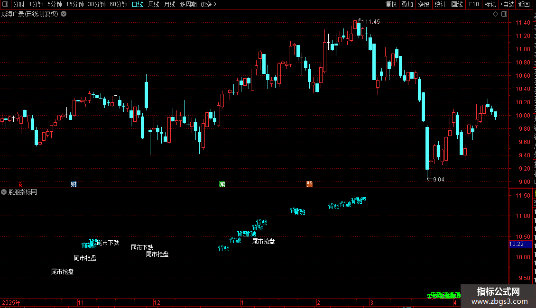Click the 返回 back button
The width and height of the screenshot is (536, 308).
524,4
